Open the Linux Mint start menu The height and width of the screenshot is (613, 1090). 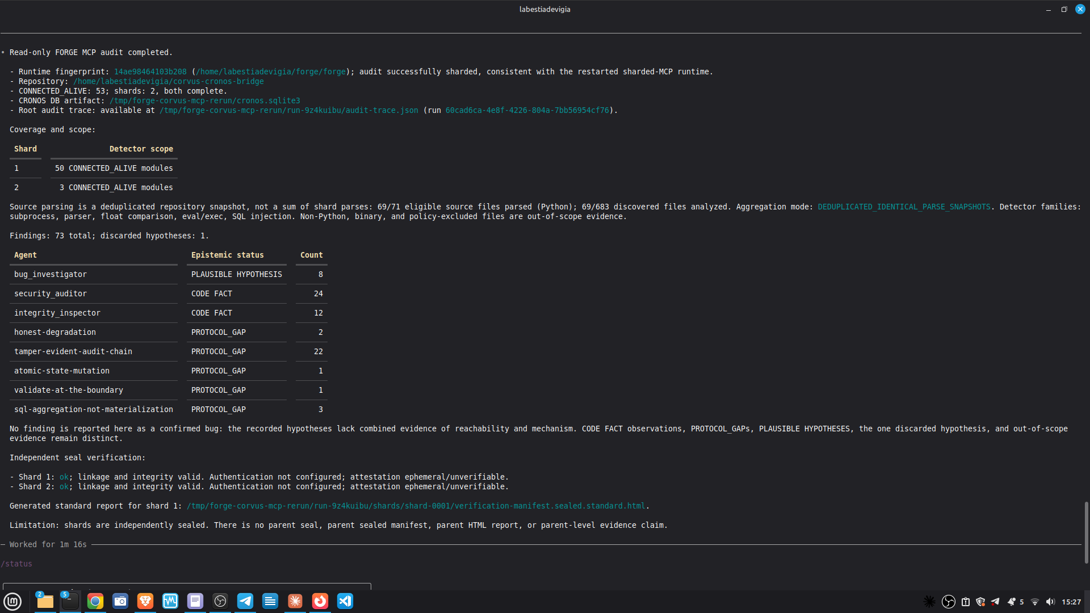(x=12, y=601)
